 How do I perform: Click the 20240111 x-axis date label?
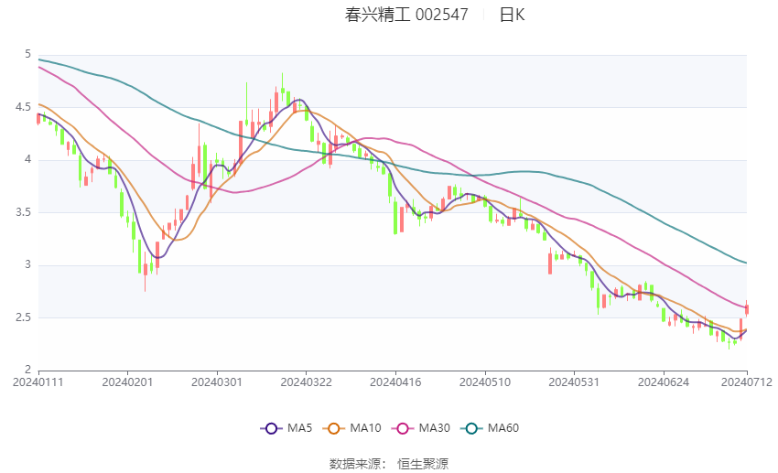coord(38,382)
